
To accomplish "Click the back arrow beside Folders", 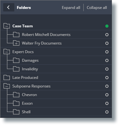I will pos(9,7).
